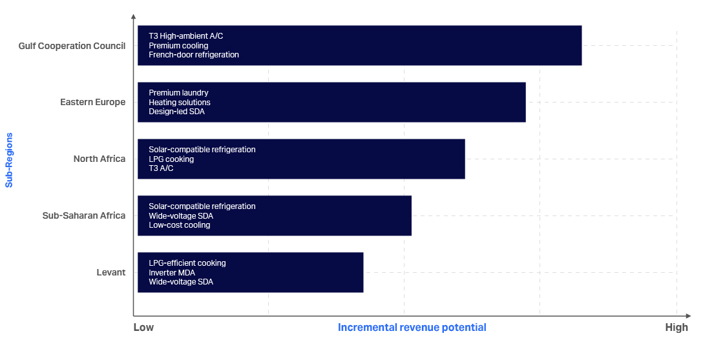Select the Heating solutions text
Screen dimensions: 714x349
pos(180,103)
